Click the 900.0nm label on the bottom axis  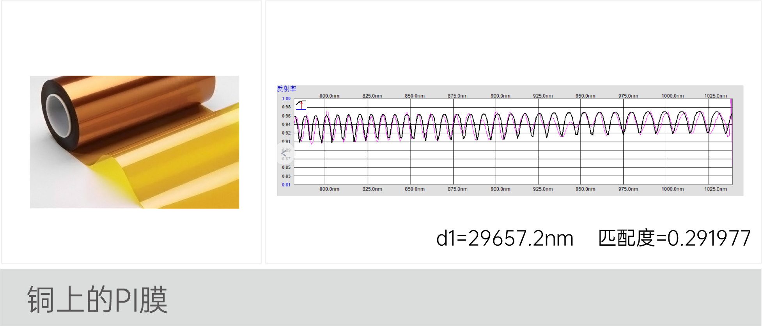pyautogui.click(x=500, y=189)
